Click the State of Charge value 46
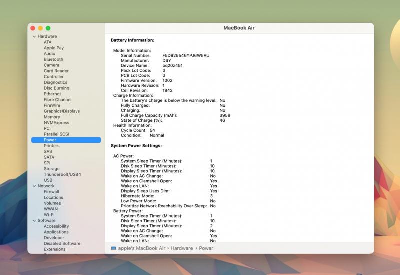400x275 pixels. click(222, 120)
